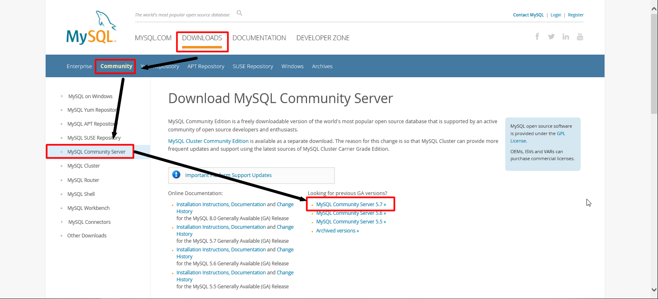Open the MYSQL.COM top menu

click(x=153, y=38)
